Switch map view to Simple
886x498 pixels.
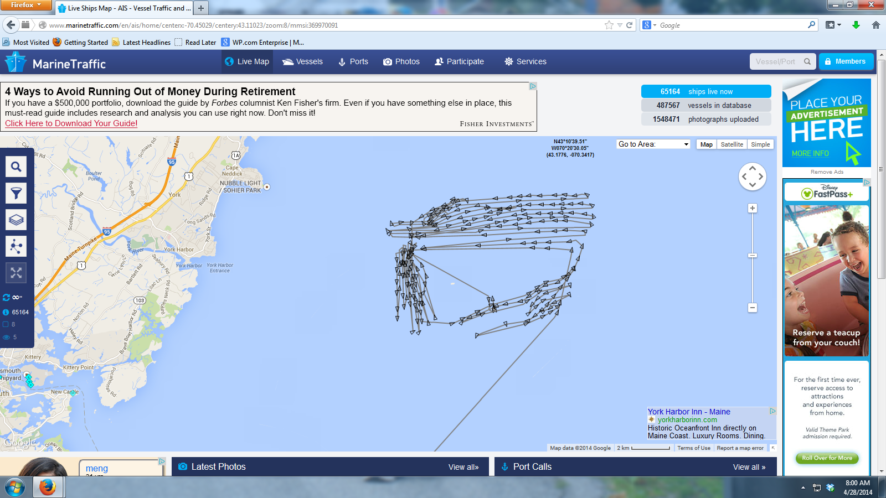(760, 144)
